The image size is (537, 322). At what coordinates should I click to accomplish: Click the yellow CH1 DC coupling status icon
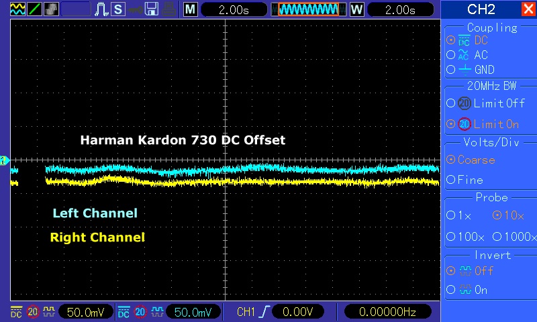click(x=16, y=312)
